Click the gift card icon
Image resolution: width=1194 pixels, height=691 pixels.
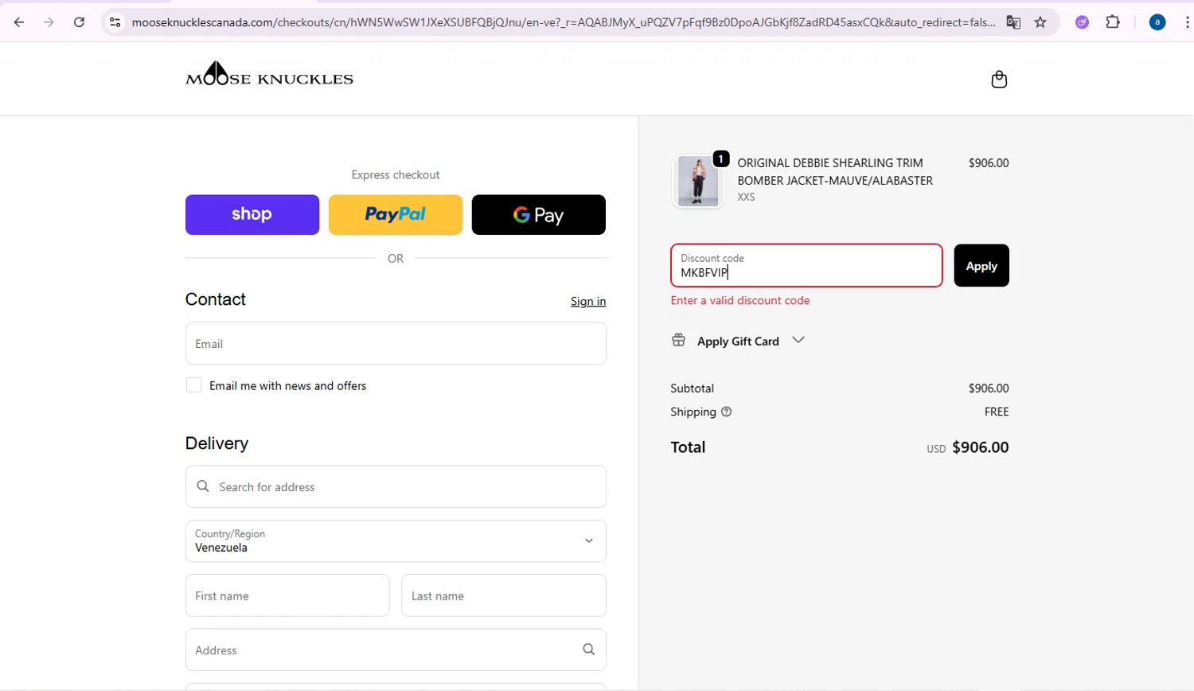click(678, 340)
